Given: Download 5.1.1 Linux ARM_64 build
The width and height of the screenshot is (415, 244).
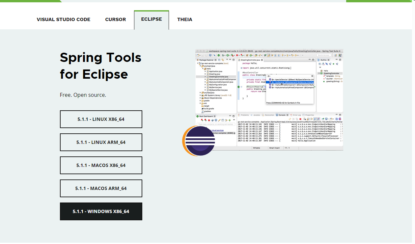Looking at the screenshot, I should point(101,142).
